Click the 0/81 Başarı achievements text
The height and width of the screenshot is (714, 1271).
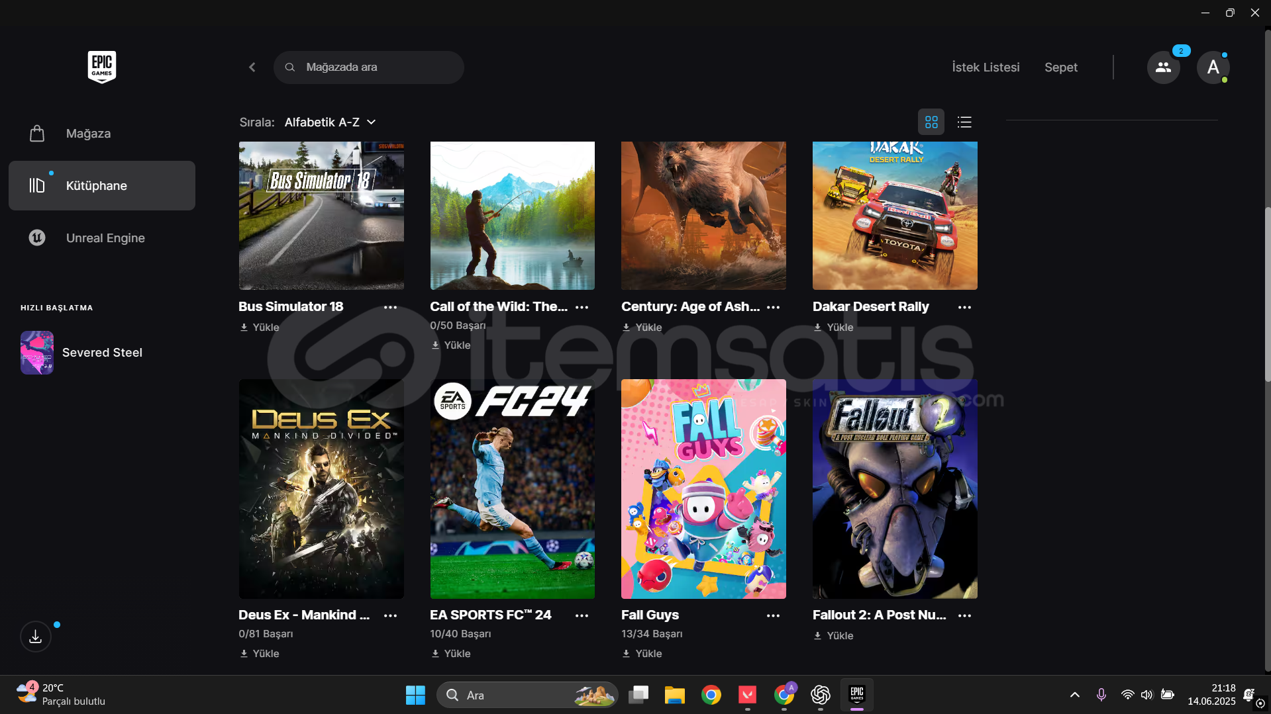tap(266, 634)
